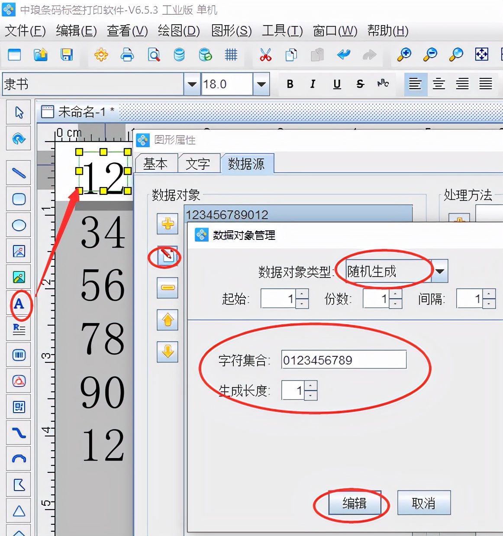Select the rounded rectangle tool
The image size is (503, 536).
[x=18, y=199]
